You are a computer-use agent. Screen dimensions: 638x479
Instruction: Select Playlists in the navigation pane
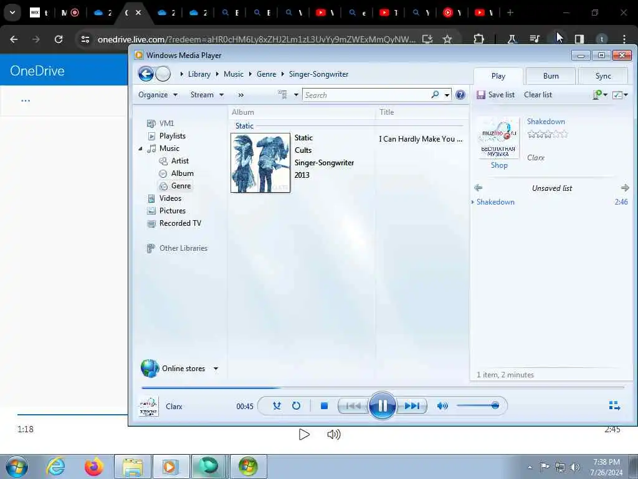pos(173,136)
